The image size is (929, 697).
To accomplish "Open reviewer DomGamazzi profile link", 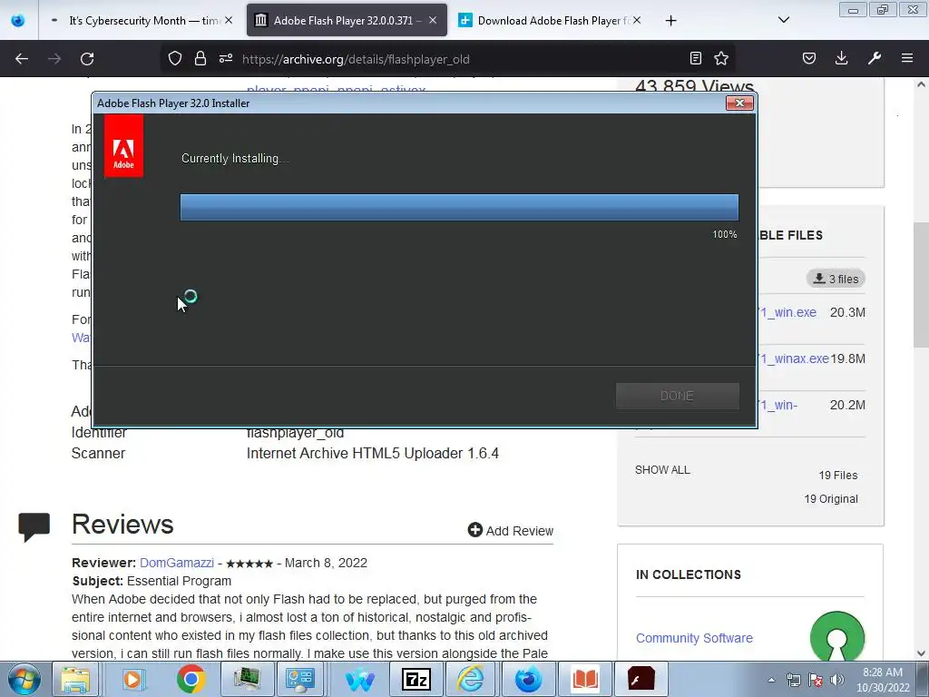I will [177, 563].
